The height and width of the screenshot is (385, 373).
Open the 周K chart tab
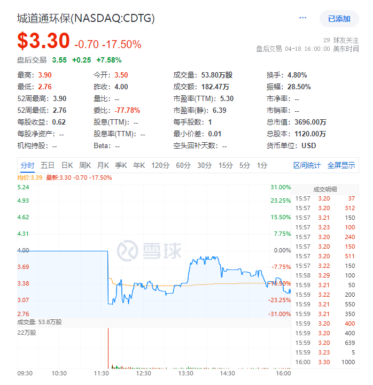click(x=85, y=165)
